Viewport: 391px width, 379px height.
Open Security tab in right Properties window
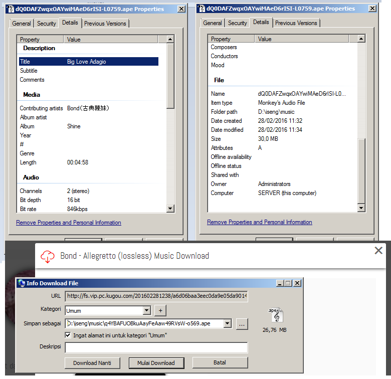(x=238, y=23)
